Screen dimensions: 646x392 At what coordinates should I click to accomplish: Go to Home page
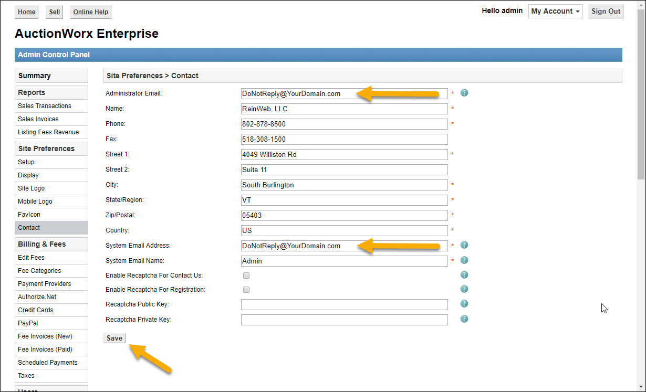pos(27,12)
